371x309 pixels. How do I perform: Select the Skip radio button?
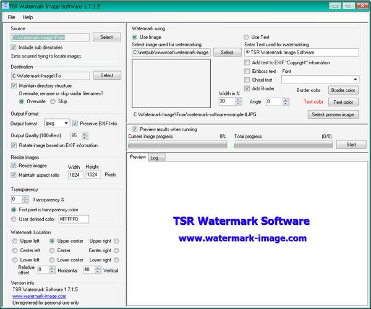(53, 101)
